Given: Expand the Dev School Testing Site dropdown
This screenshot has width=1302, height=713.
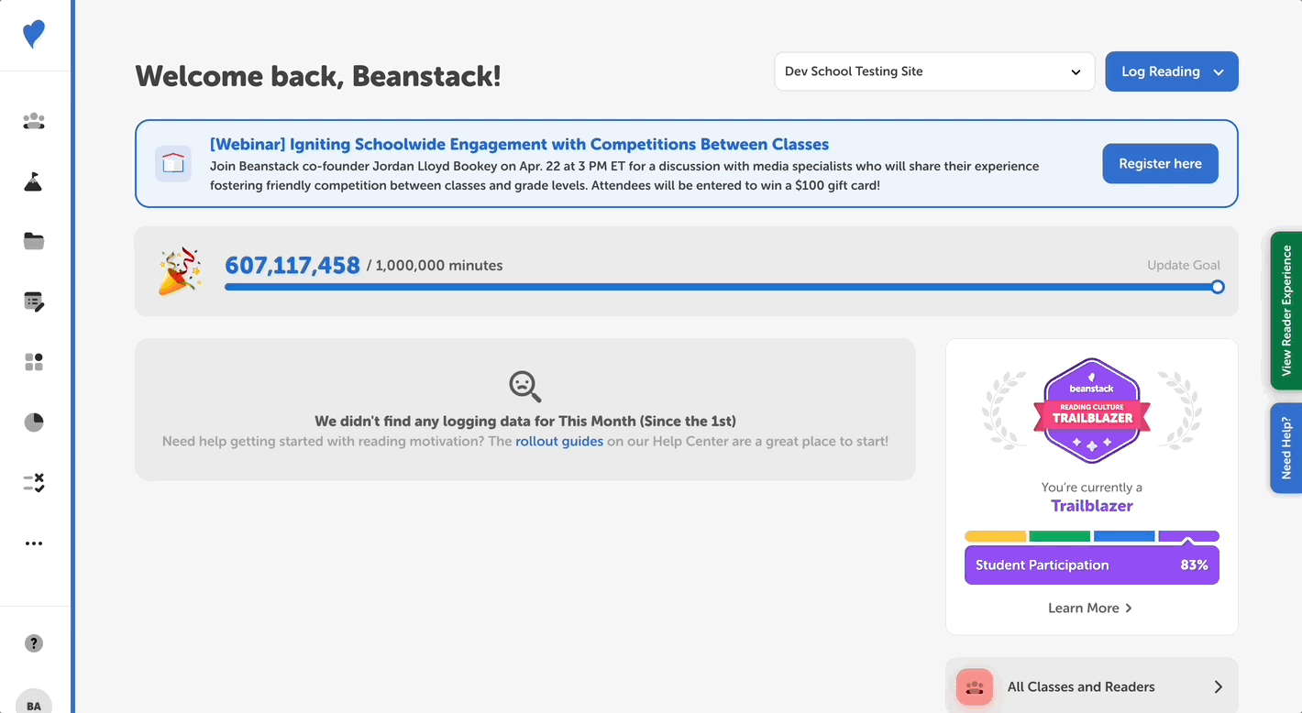Looking at the screenshot, I should pos(934,71).
